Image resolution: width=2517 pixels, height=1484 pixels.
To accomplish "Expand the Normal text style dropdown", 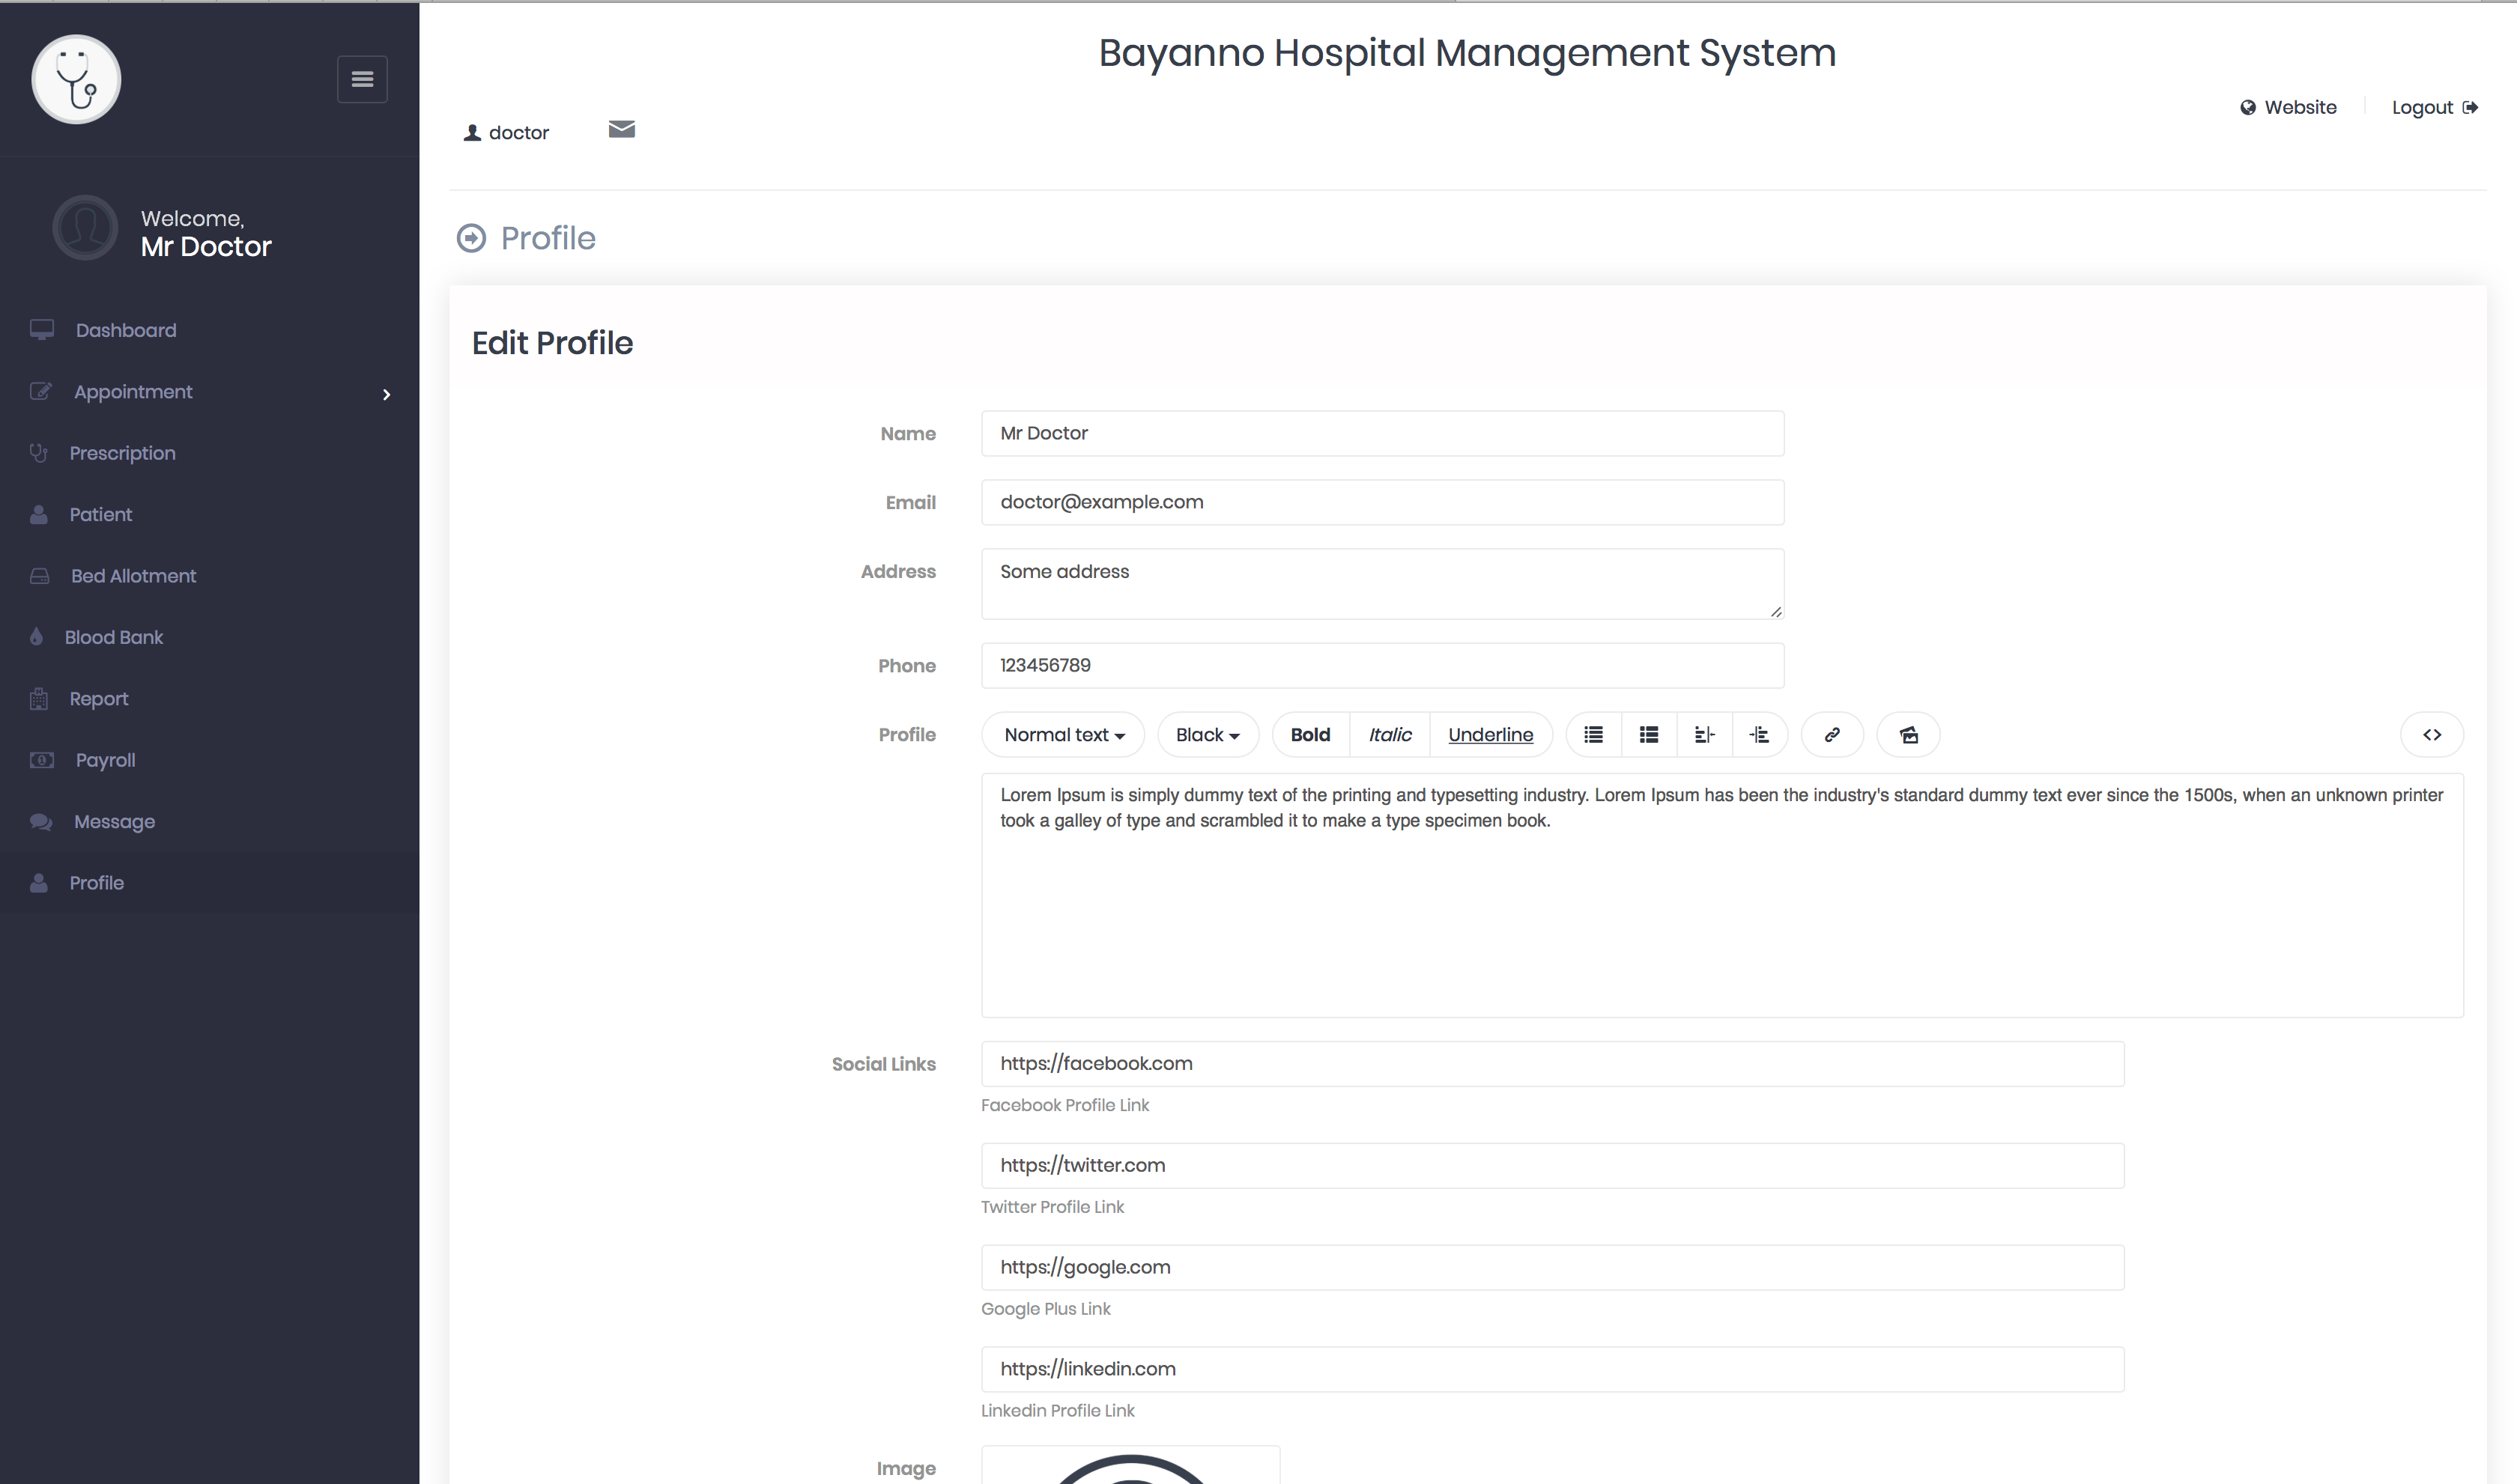I will click(1062, 733).
